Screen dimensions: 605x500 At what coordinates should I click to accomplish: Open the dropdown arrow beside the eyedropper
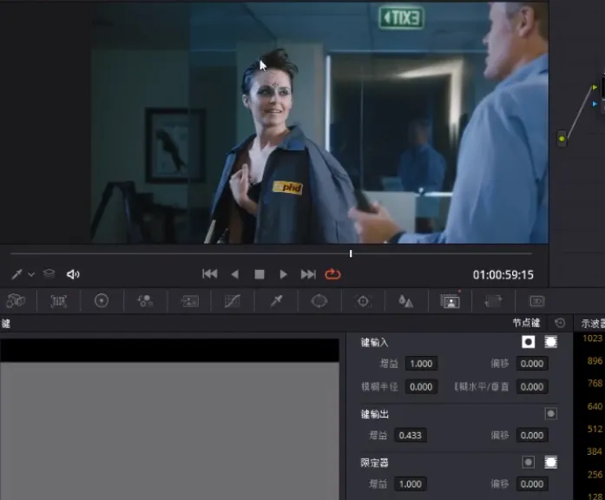[31, 274]
